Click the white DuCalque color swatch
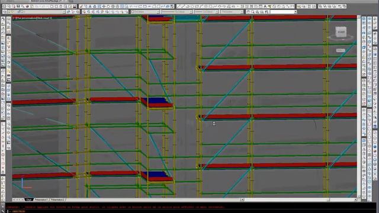Image resolution: width=379 pixels, height=213 pixels. 133,12
